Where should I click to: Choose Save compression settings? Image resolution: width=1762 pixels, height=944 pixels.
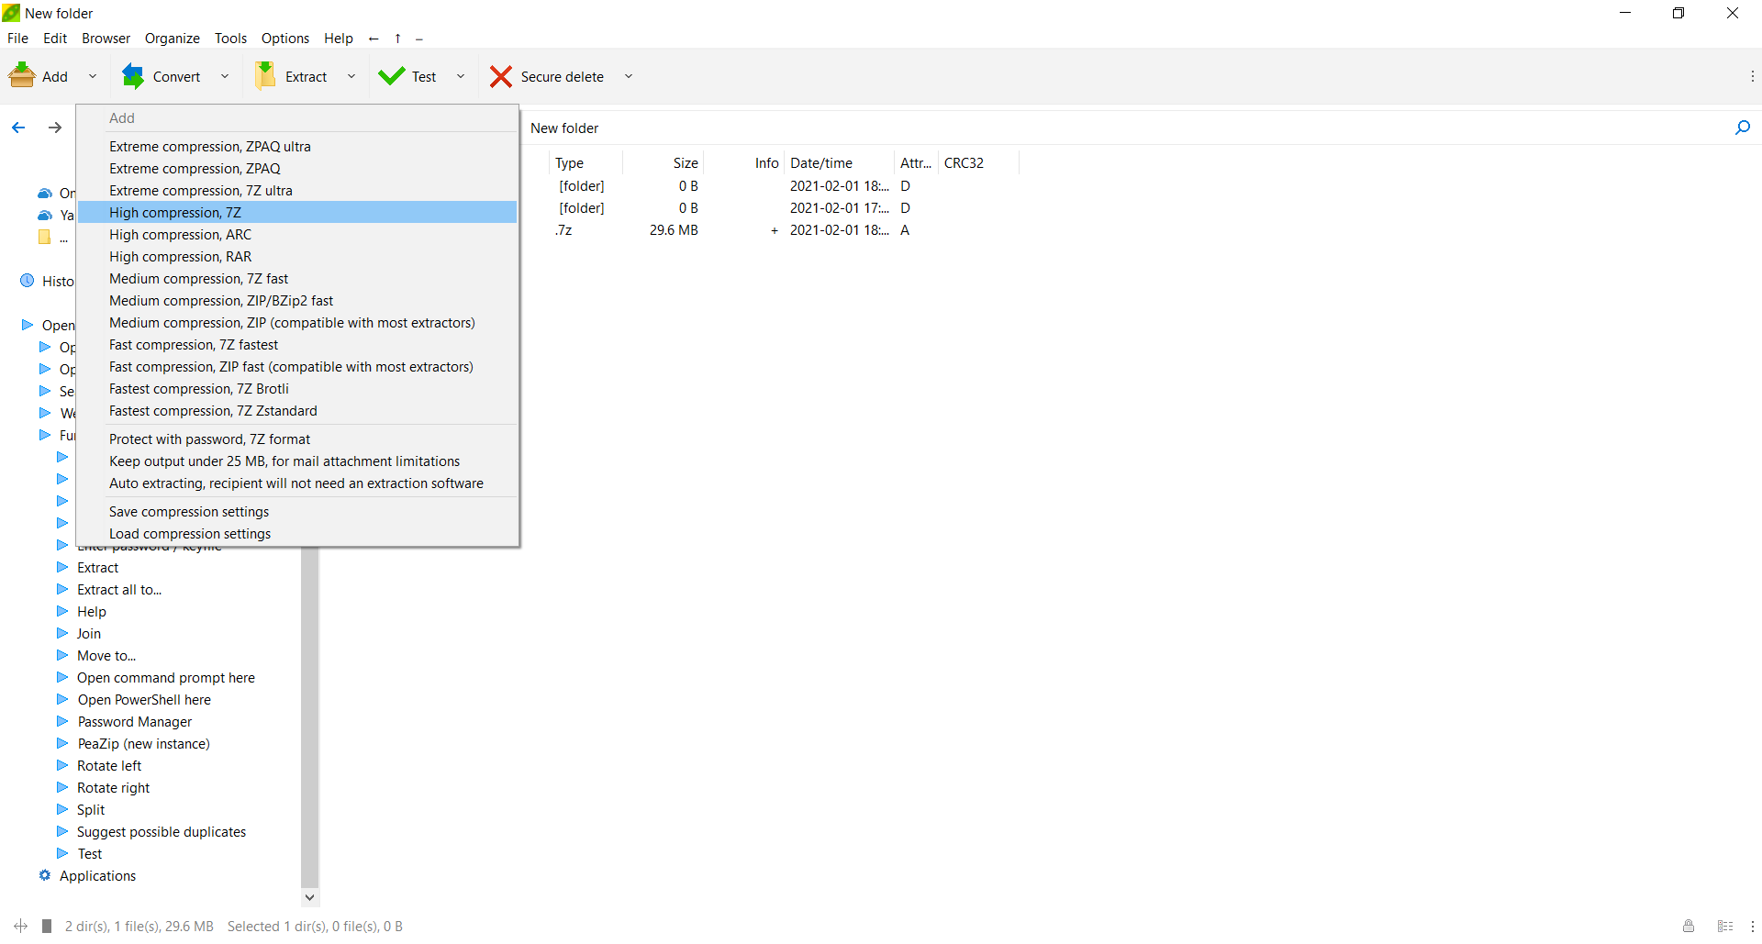pos(189,512)
